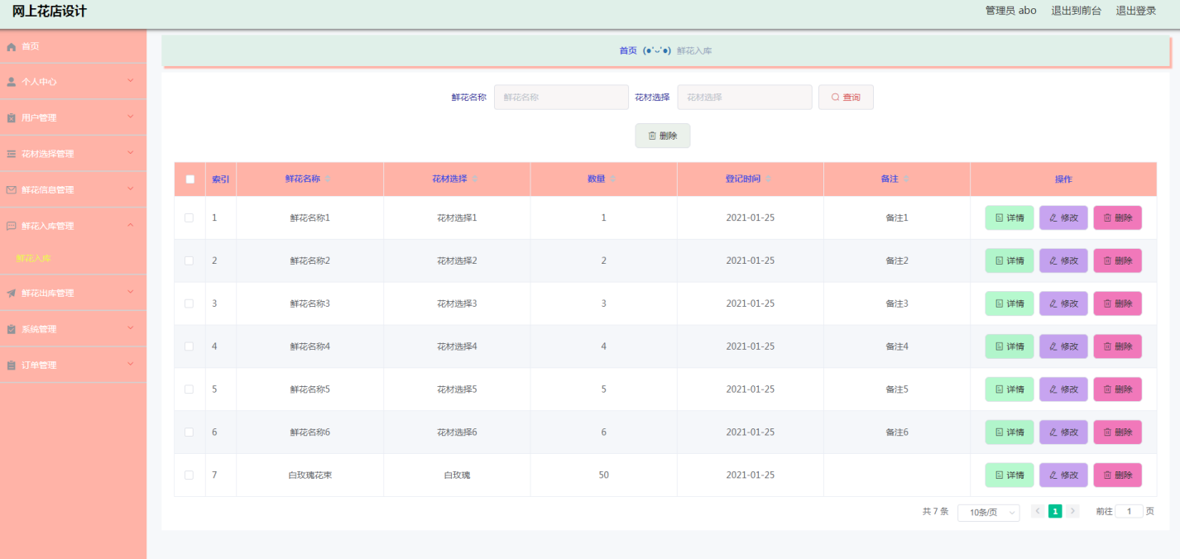
Task: Select page 1 in pagination
Action: [1055, 511]
